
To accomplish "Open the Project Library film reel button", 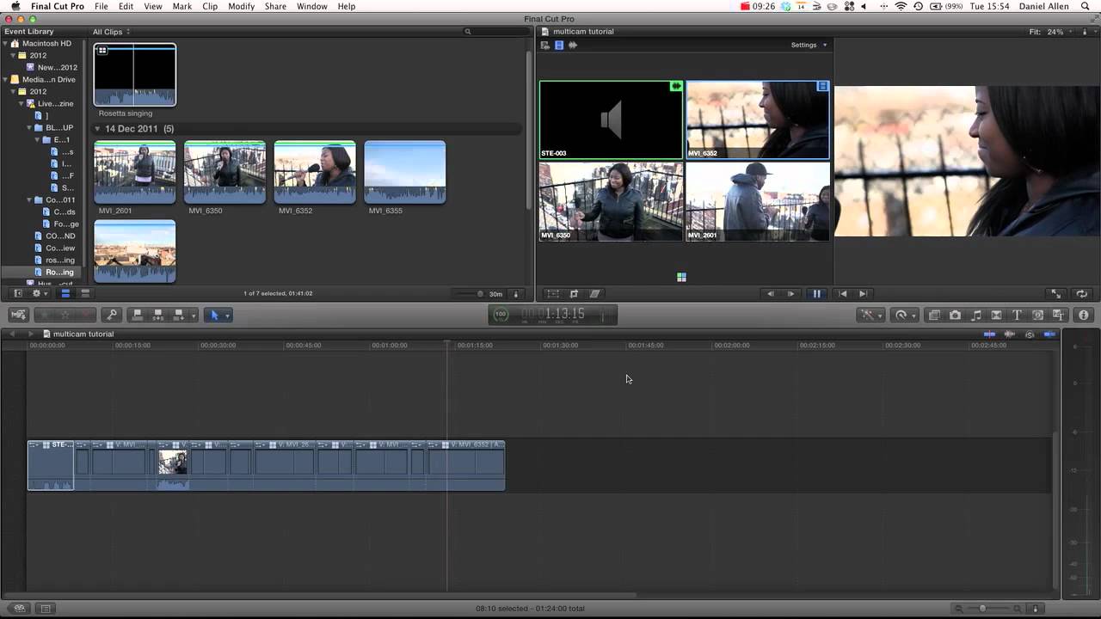I will pos(19,608).
